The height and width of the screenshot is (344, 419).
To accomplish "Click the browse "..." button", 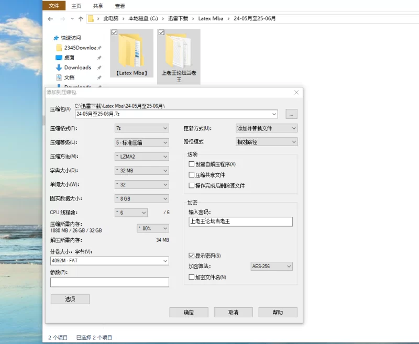I will 292,114.
